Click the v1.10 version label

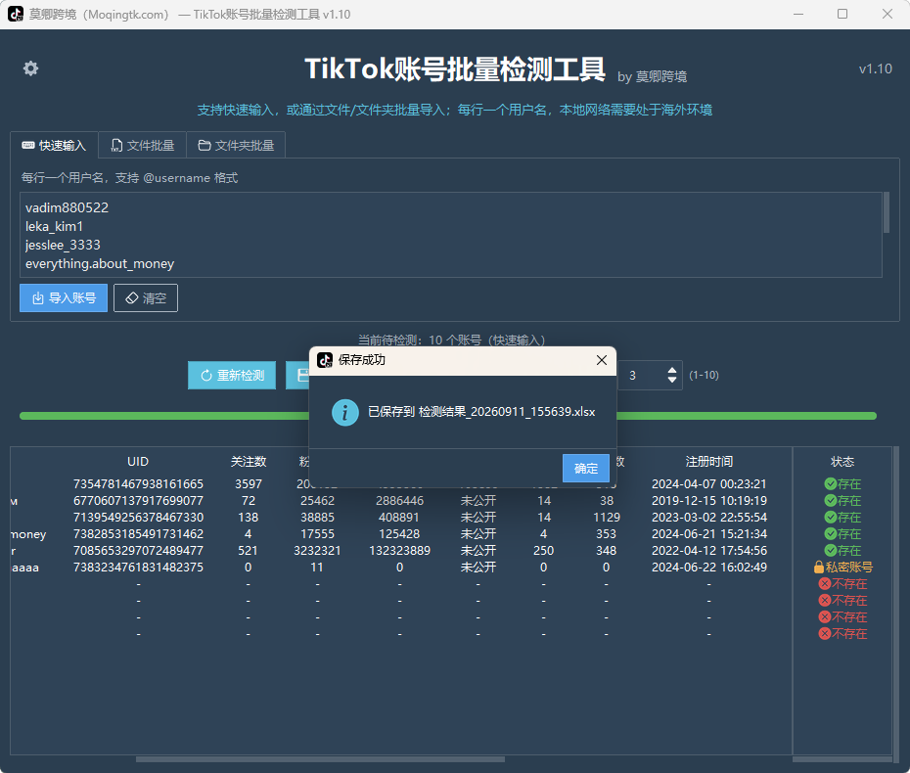click(x=875, y=69)
